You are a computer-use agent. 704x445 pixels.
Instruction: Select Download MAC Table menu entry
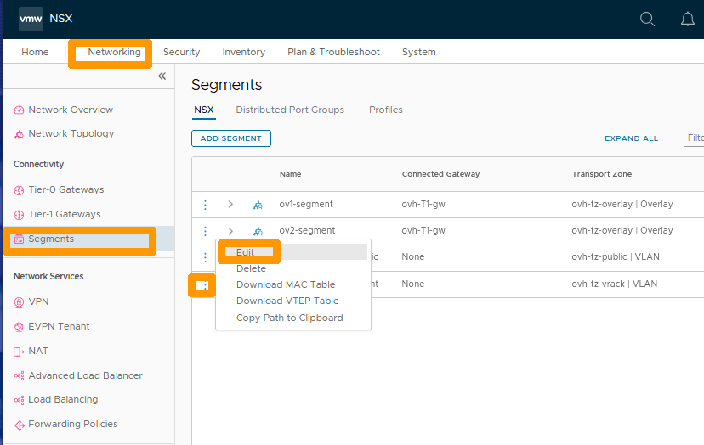pyautogui.click(x=286, y=284)
